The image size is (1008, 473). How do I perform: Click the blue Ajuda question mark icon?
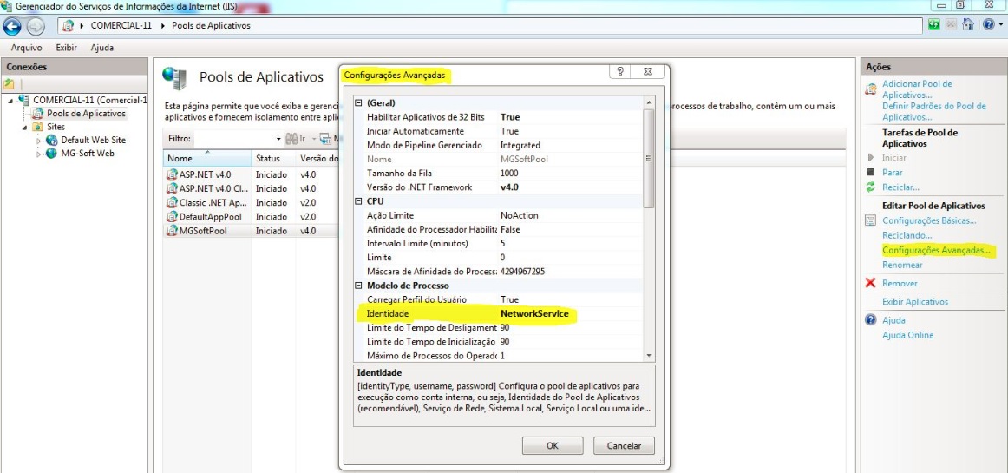tap(871, 320)
